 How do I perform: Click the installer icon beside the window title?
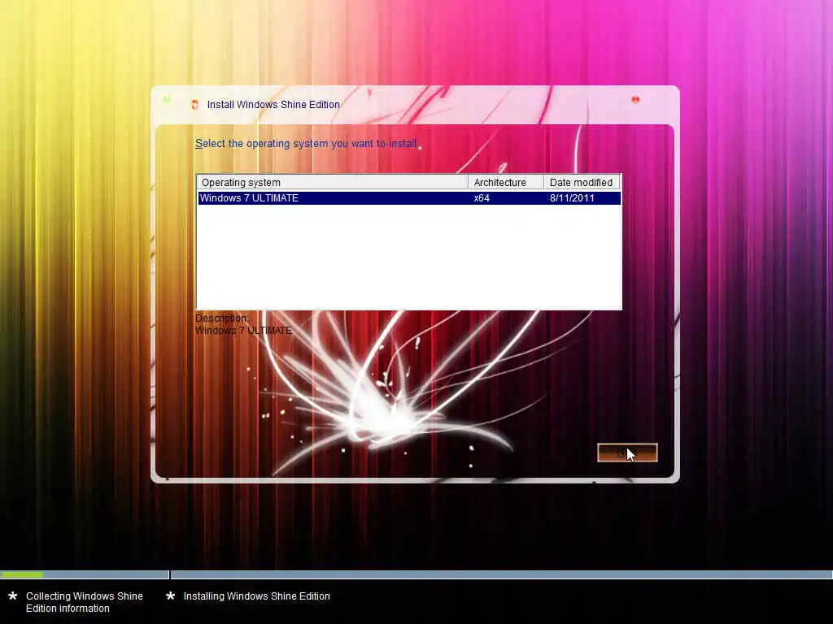click(195, 105)
